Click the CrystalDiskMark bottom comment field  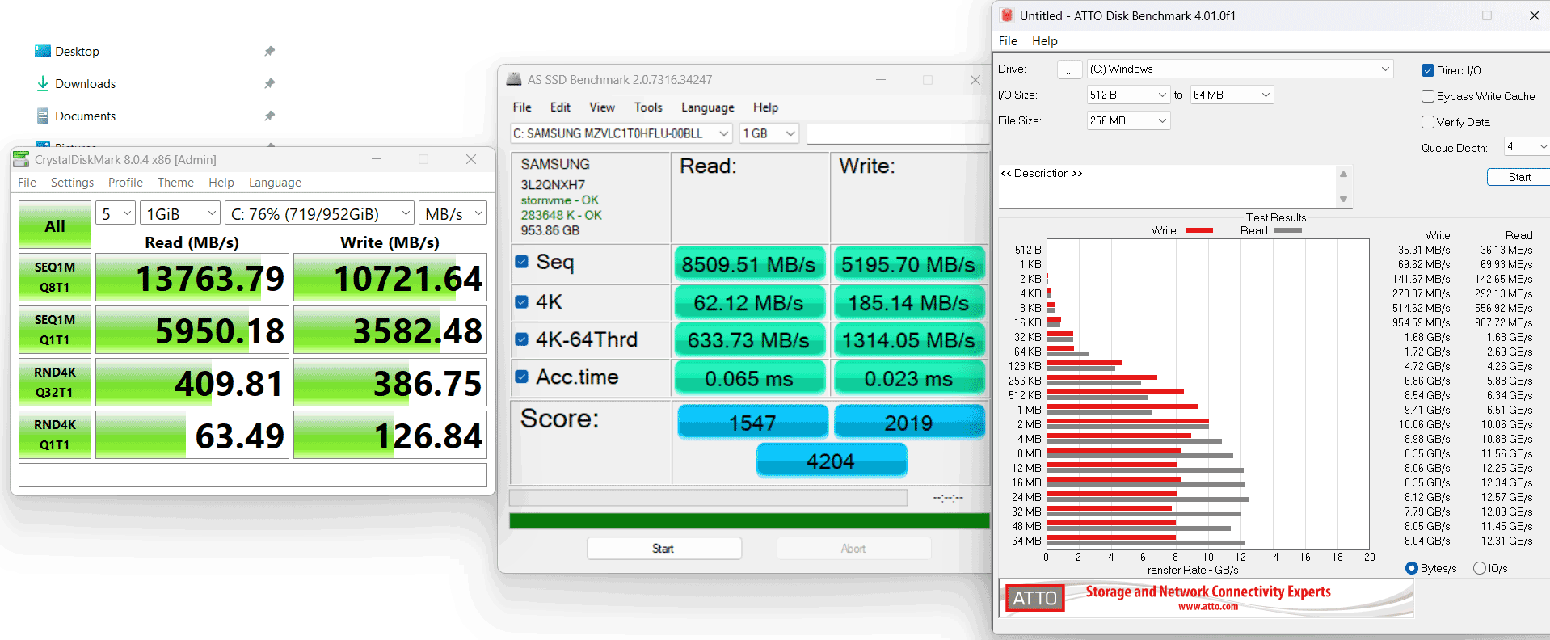[253, 474]
